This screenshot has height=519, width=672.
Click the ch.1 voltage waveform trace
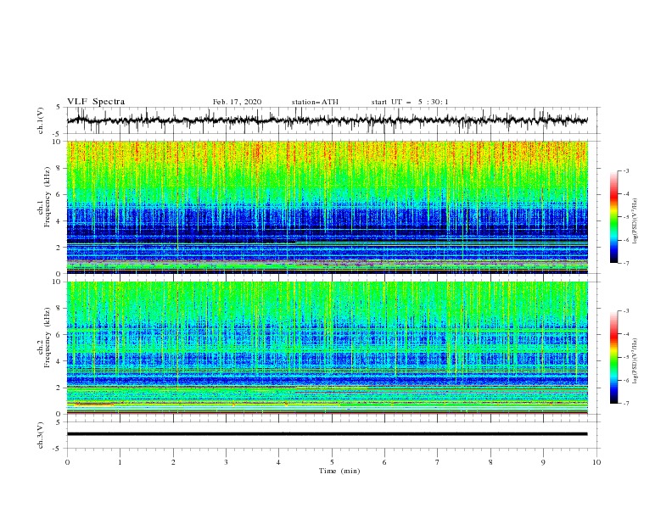pyautogui.click(x=327, y=120)
